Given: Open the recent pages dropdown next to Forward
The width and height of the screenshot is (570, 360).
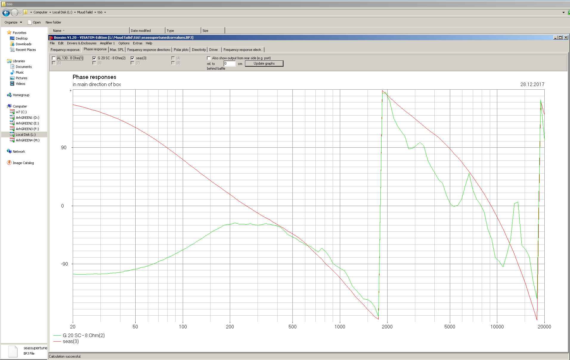Looking at the screenshot, I should [20, 13].
